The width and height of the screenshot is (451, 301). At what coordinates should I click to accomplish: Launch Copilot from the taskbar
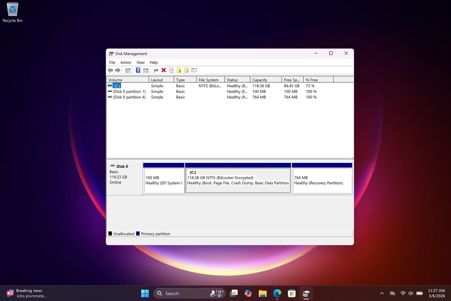(x=248, y=293)
